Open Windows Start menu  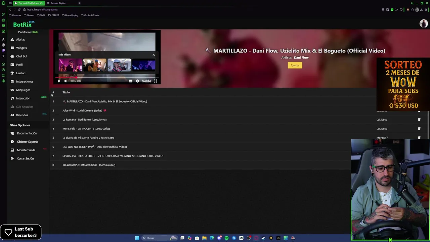137,238
